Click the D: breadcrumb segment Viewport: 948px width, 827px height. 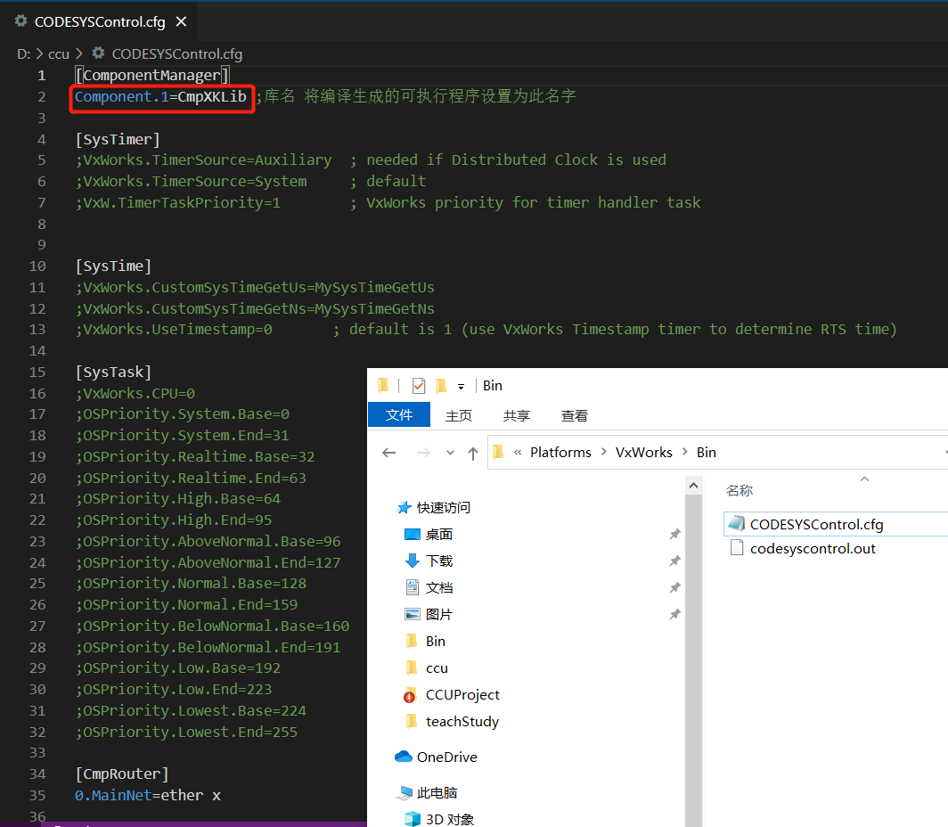click(x=23, y=53)
